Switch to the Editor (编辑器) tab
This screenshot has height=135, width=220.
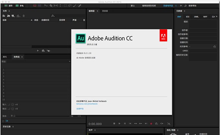click(x=91, y=11)
